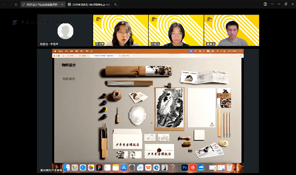
Task: Launch Photoshop from the dock
Action: [185, 167]
